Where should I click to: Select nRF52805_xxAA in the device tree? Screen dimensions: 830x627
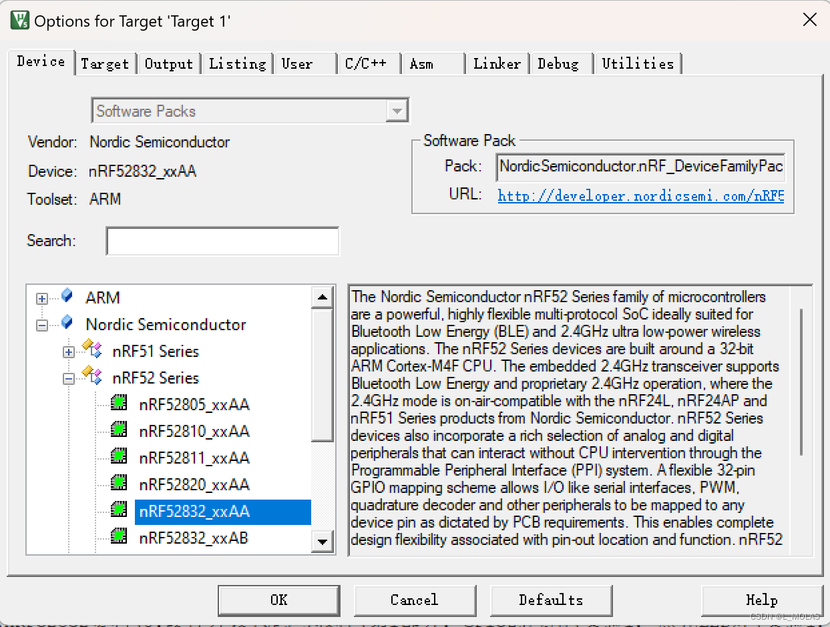click(194, 405)
